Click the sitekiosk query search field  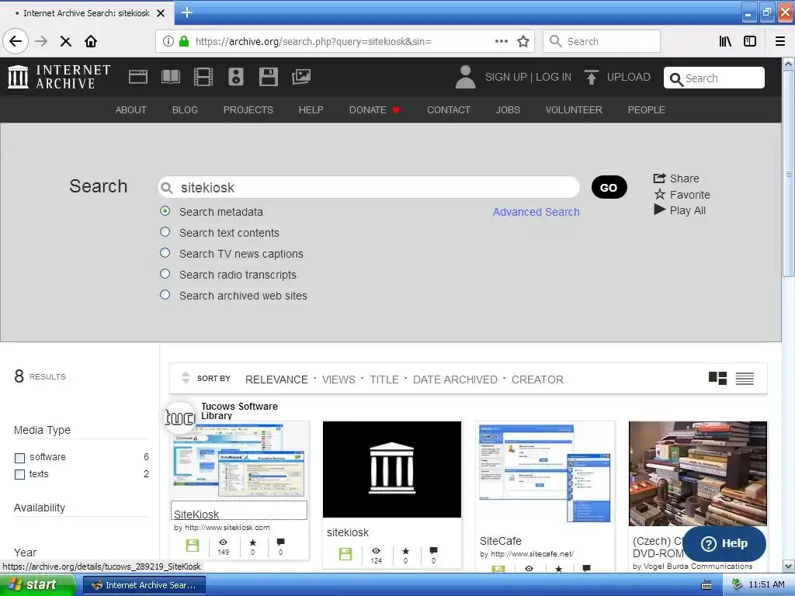click(x=369, y=188)
